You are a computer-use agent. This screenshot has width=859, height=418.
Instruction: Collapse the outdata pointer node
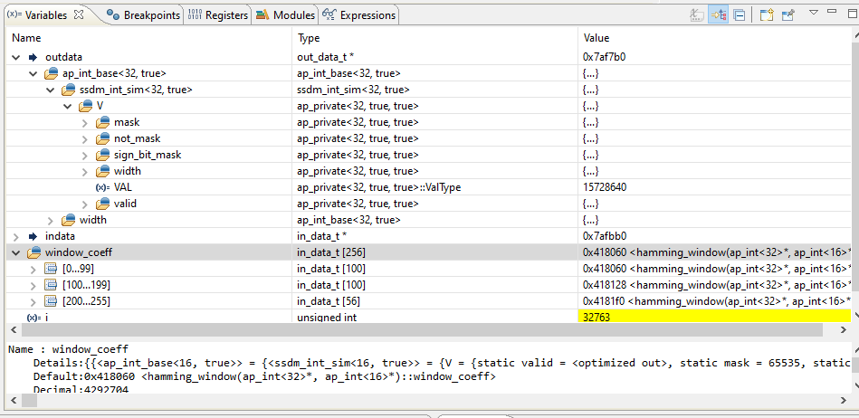pos(16,57)
